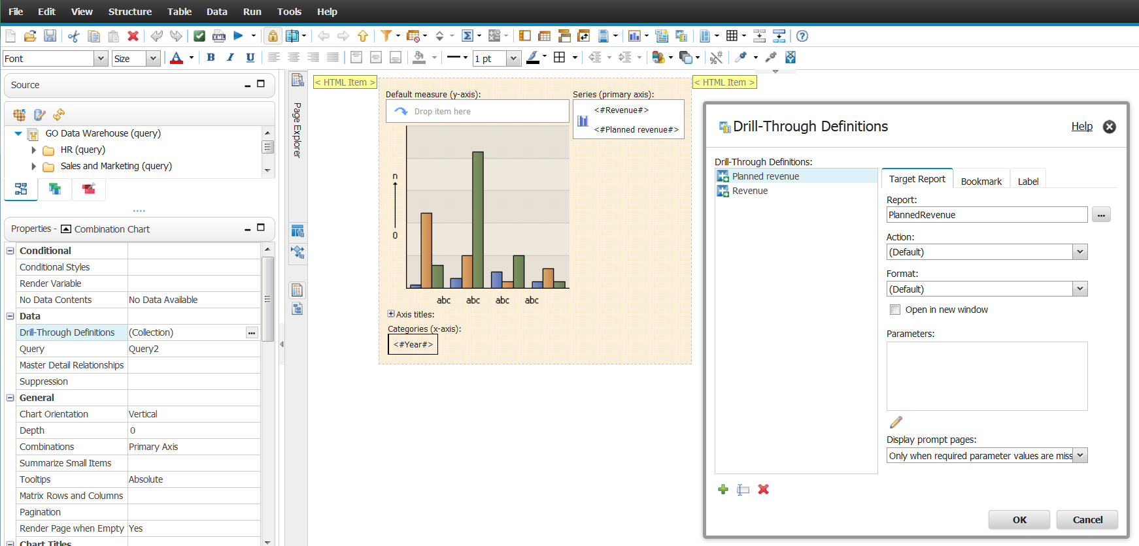Run the report with the blue play icon
Viewport: 1139px width, 546px height.
(x=239, y=36)
